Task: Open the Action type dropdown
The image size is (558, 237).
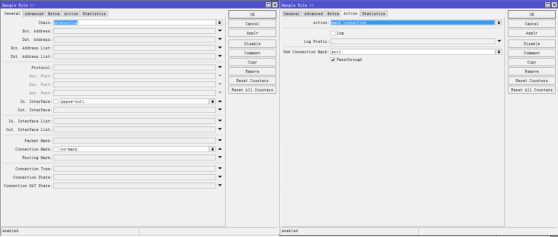Action: click(499, 23)
